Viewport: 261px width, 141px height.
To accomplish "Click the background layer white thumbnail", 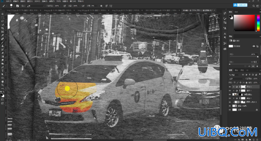I will pos(234,110).
